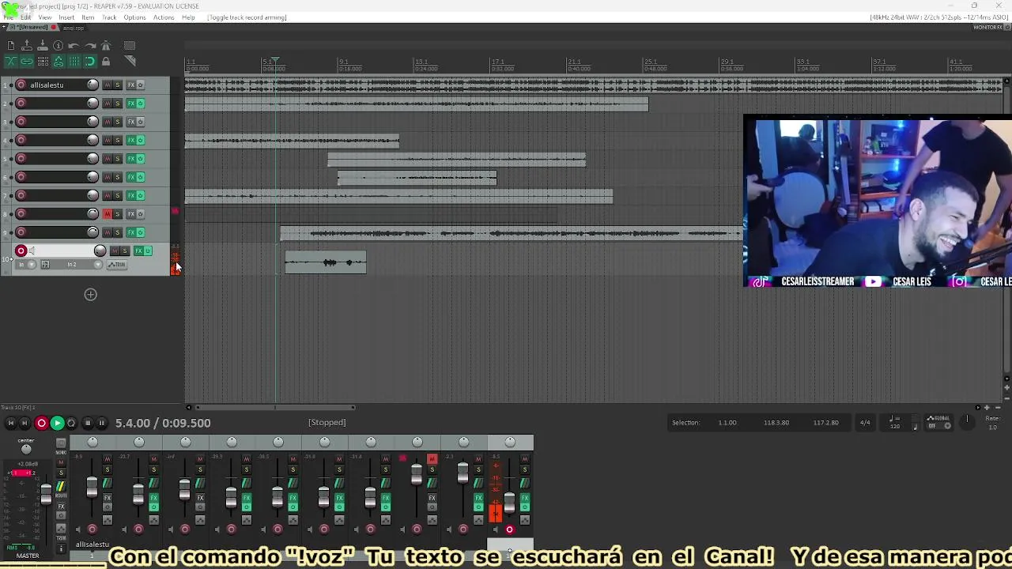This screenshot has height=569, width=1012.
Task: Click the green play button
Action: coord(57,424)
